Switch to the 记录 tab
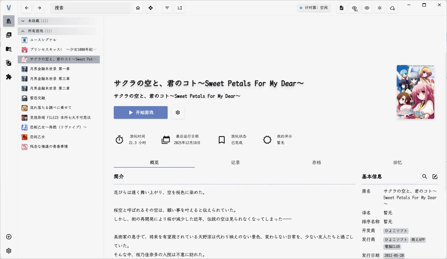 235,163
